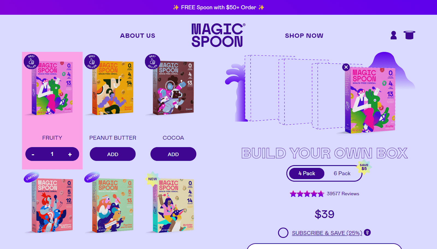
Task: Decrease Fruity quantity with minus
Action: (x=33, y=155)
